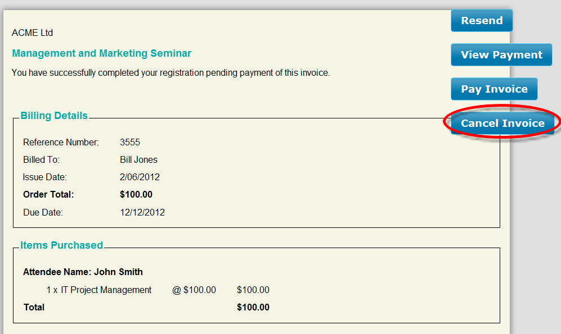
Task: Select the Billing Details section title
Action: click(54, 116)
